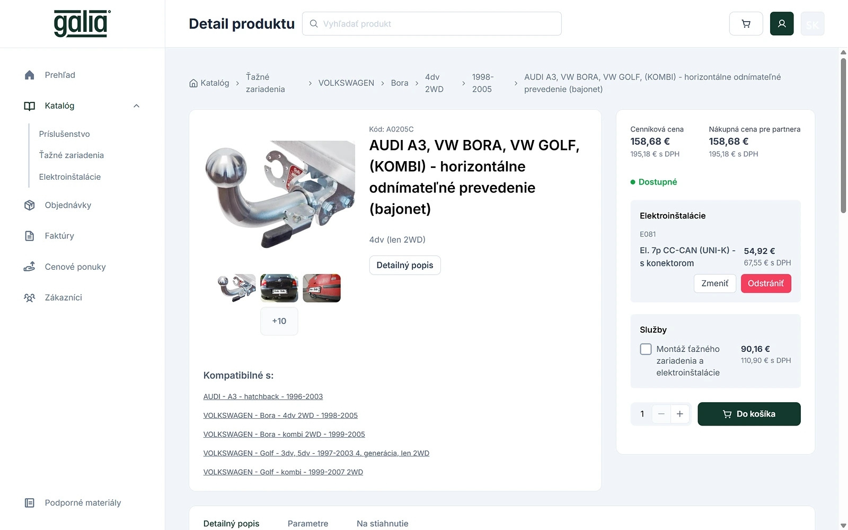
Task: Open VOLKSWAGEN Bora kombi 2WD link
Action: 284,434
